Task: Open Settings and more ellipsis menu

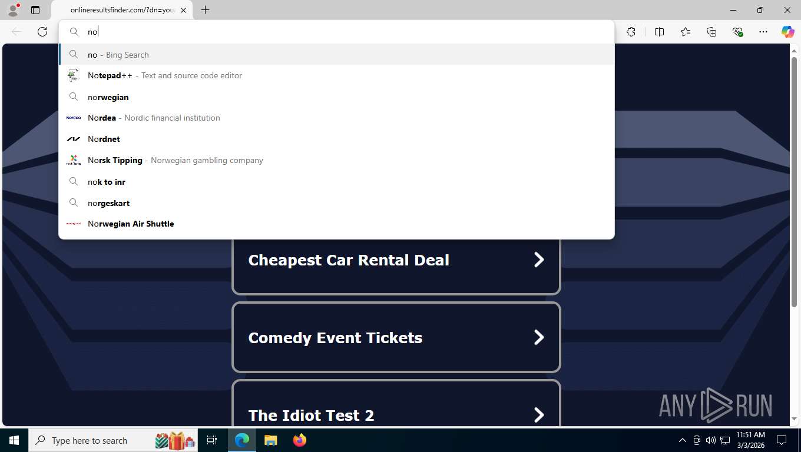Action: pyautogui.click(x=763, y=32)
